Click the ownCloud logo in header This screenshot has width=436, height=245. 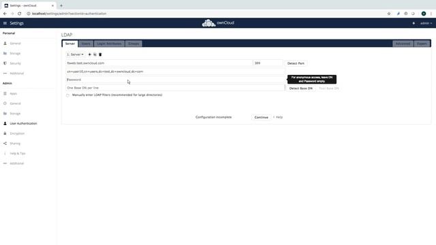(x=218, y=23)
